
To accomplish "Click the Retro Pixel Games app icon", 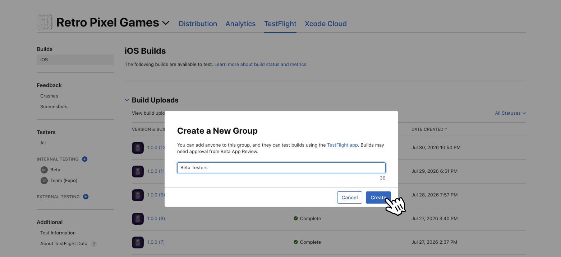I will click(45, 22).
